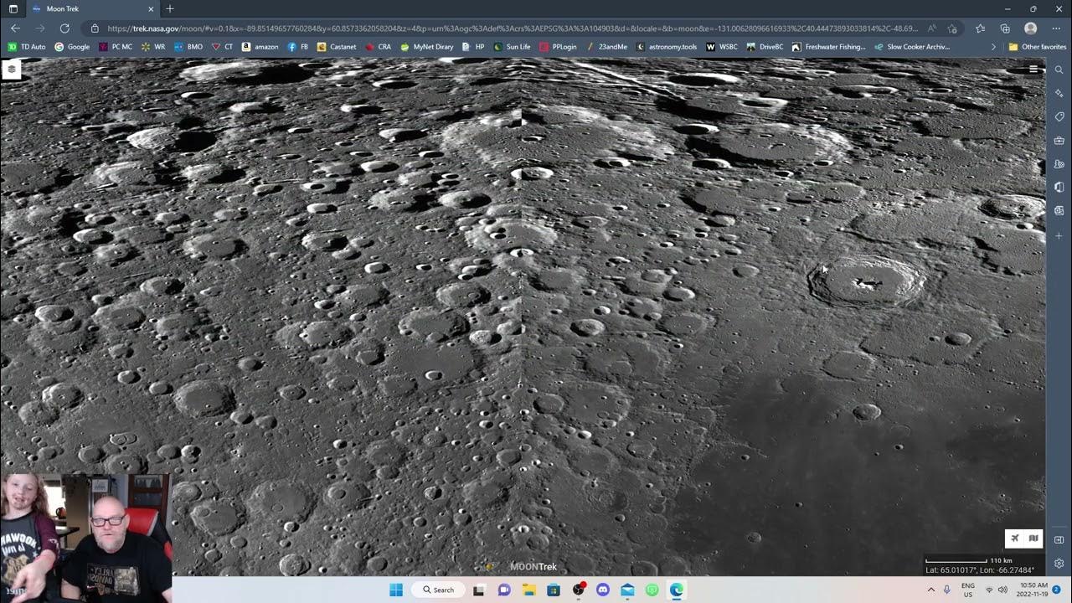Open 23andMe bookmark
The width and height of the screenshot is (1072, 603).
coord(607,47)
